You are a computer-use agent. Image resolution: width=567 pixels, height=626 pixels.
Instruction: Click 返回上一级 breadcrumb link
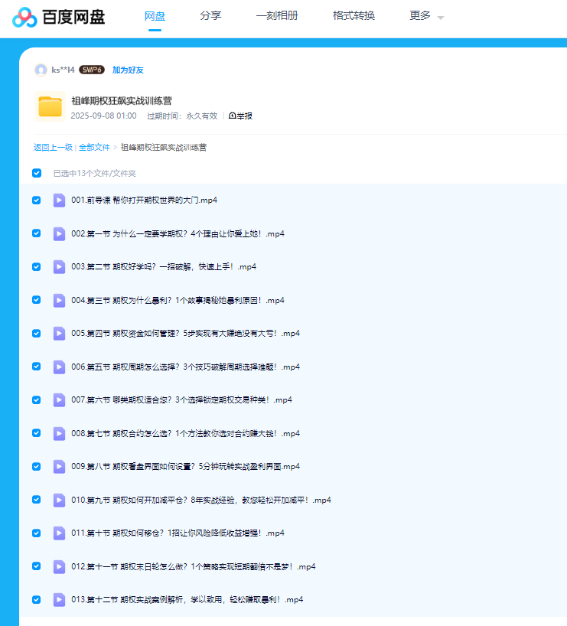tap(53, 147)
